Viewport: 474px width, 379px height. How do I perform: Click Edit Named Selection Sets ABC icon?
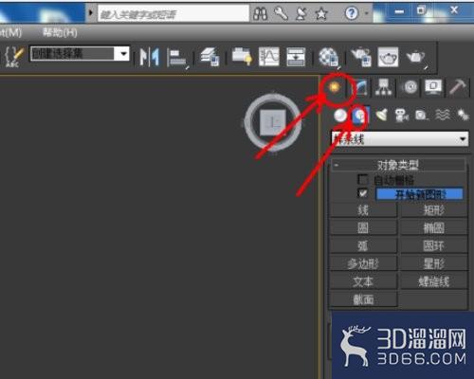(14, 57)
